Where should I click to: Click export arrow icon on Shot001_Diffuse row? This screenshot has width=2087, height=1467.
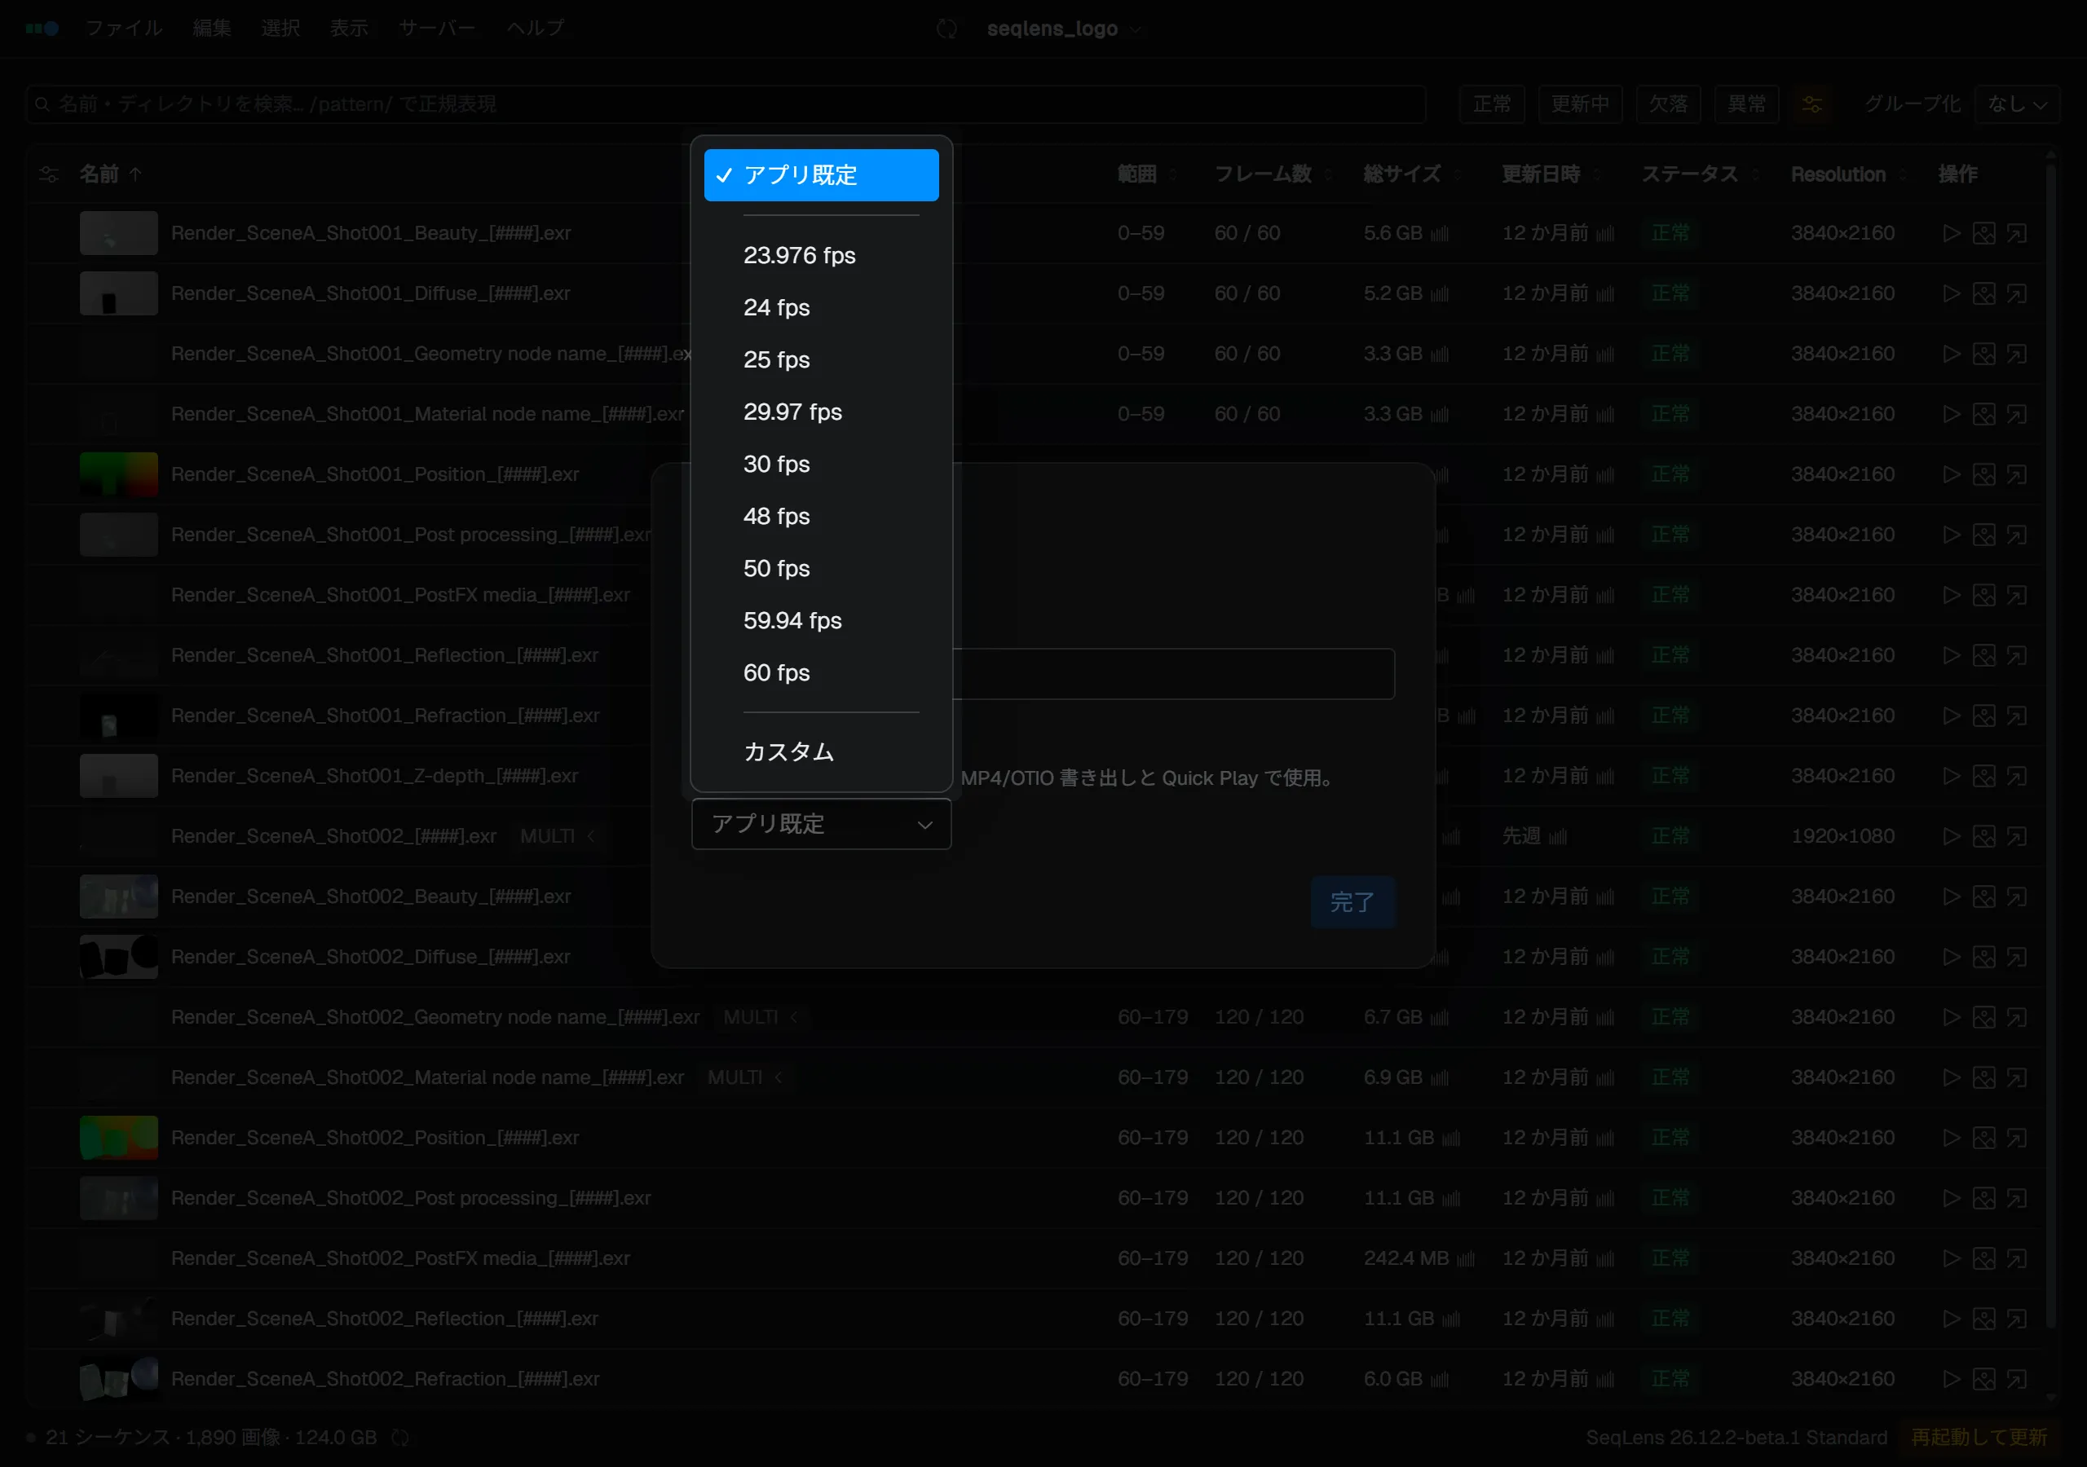(2016, 293)
